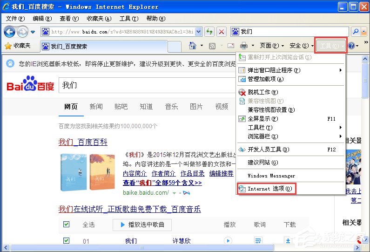
Task: Click the Home page icon
Action: [193, 46]
